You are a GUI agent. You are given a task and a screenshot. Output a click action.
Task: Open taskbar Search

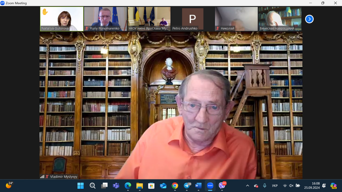(92, 186)
